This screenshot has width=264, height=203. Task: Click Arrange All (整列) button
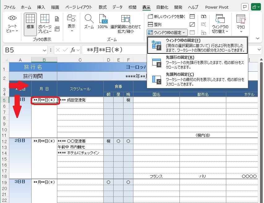155,24
